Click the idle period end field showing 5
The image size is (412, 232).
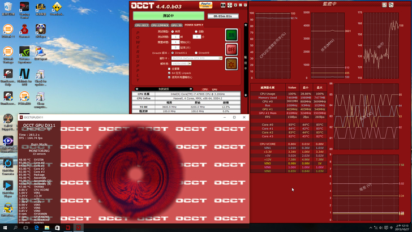point(175,48)
